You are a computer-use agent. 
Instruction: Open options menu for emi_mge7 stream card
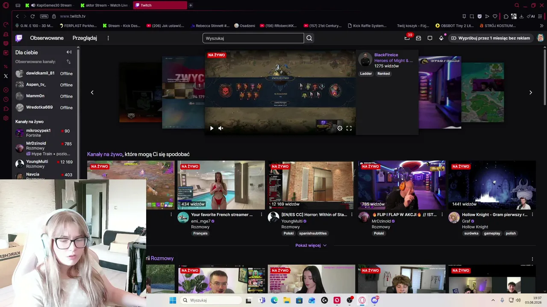262,214
